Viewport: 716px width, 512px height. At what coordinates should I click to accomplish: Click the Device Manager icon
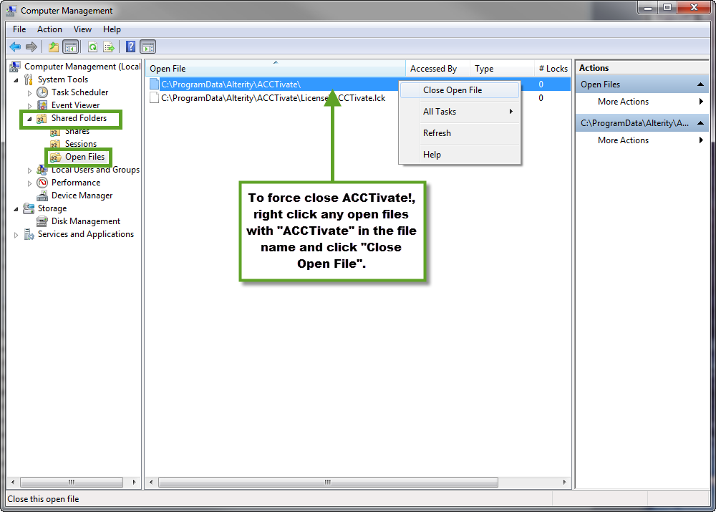(x=42, y=195)
